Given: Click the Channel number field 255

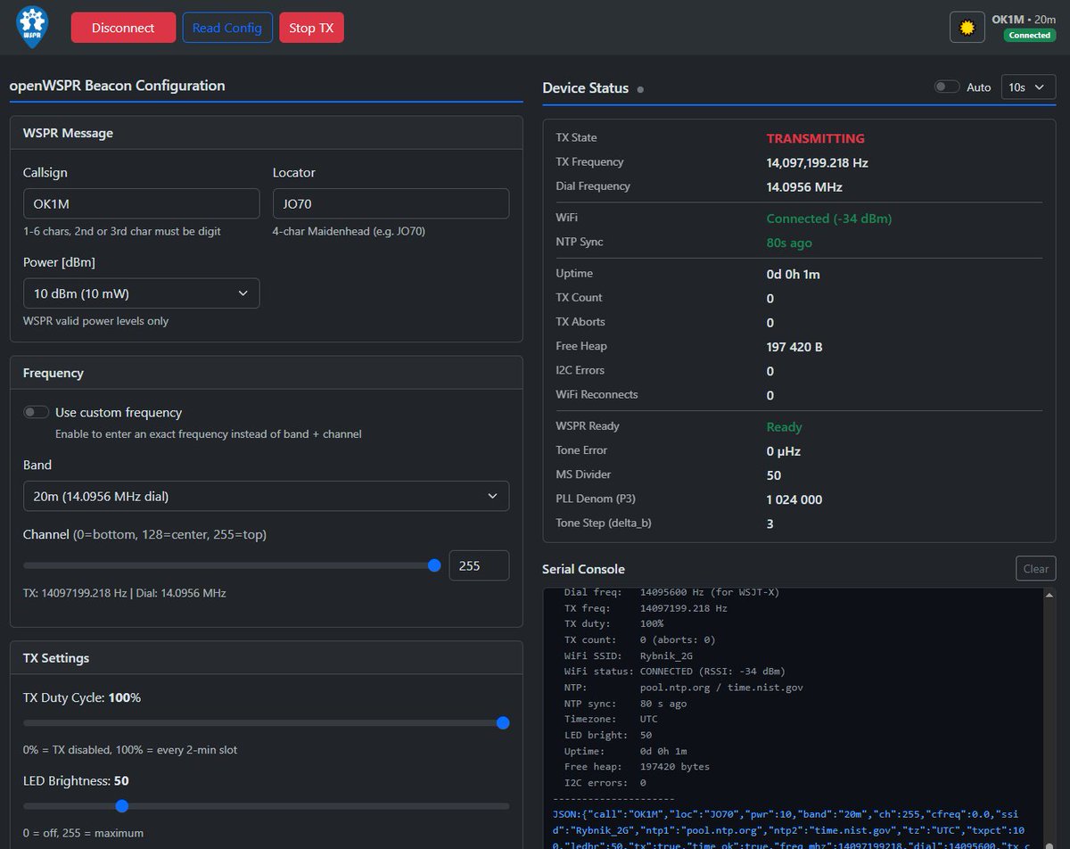Looking at the screenshot, I should pyautogui.click(x=479, y=565).
